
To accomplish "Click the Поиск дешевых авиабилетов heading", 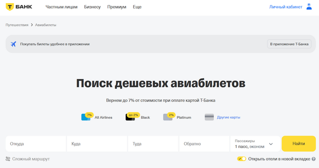I will click(161, 83).
